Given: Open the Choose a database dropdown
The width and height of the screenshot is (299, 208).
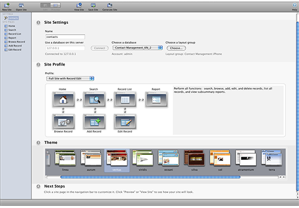Looking at the screenshot, I should pos(137,48).
